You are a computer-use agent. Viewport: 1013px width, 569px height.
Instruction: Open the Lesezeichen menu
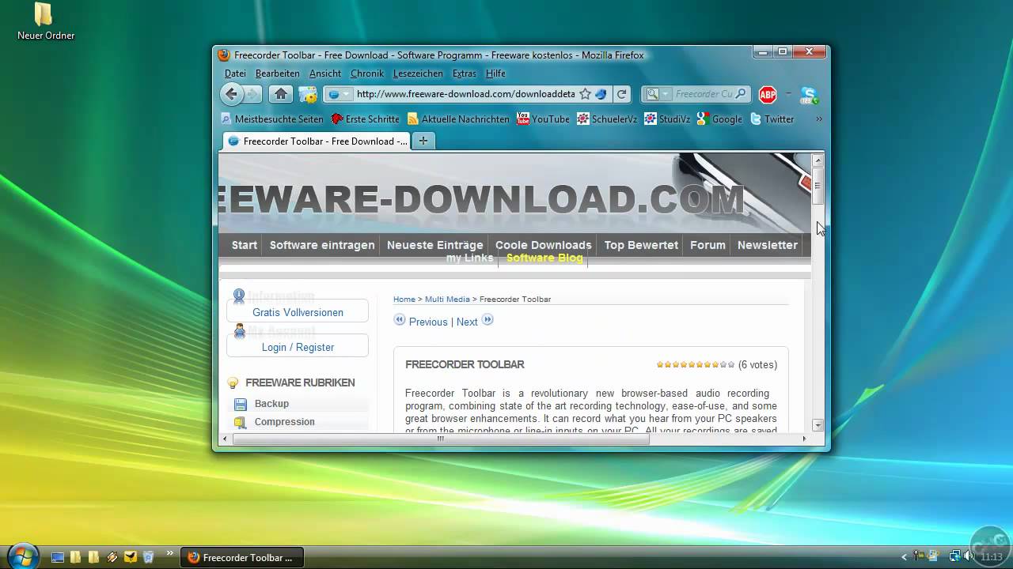[x=418, y=73]
